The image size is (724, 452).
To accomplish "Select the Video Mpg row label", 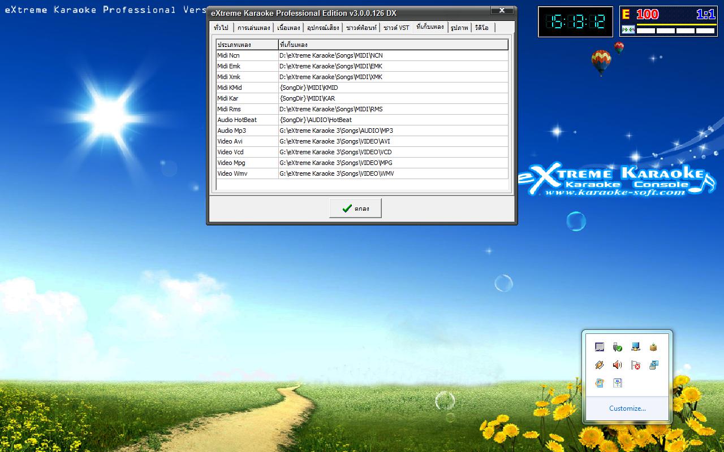I will (247, 163).
